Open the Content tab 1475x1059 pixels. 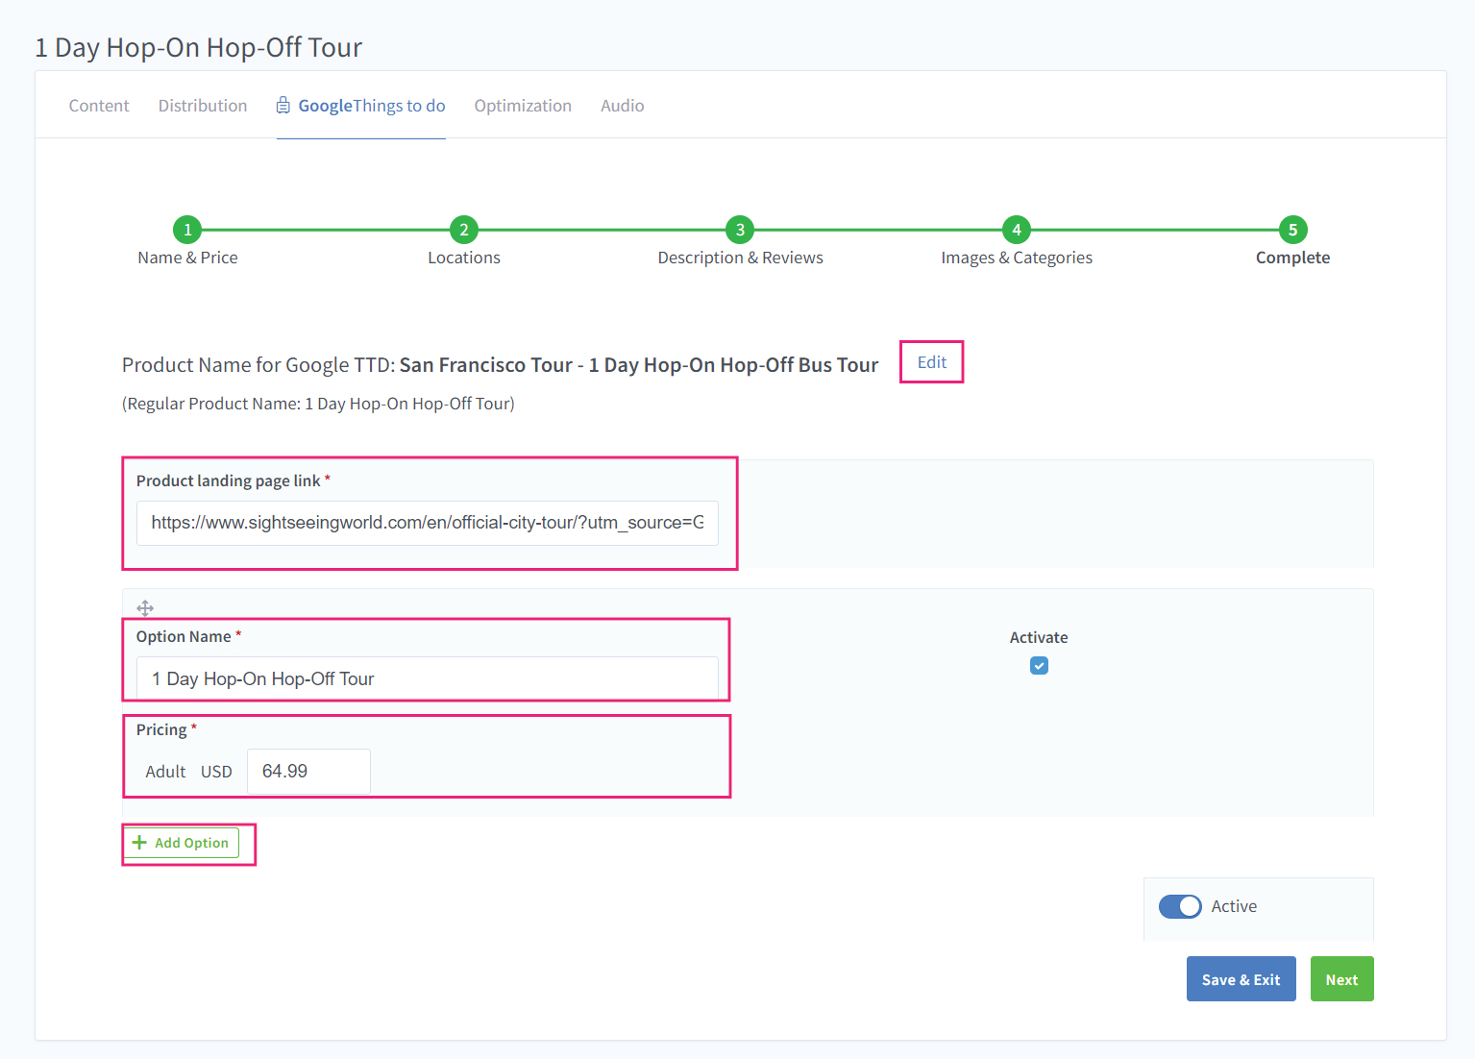pyautogui.click(x=99, y=106)
